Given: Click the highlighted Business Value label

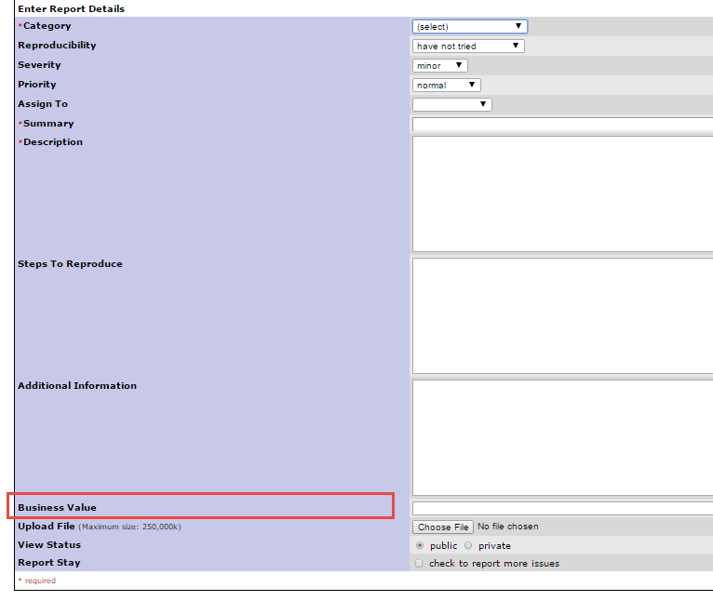Looking at the screenshot, I should point(57,508).
